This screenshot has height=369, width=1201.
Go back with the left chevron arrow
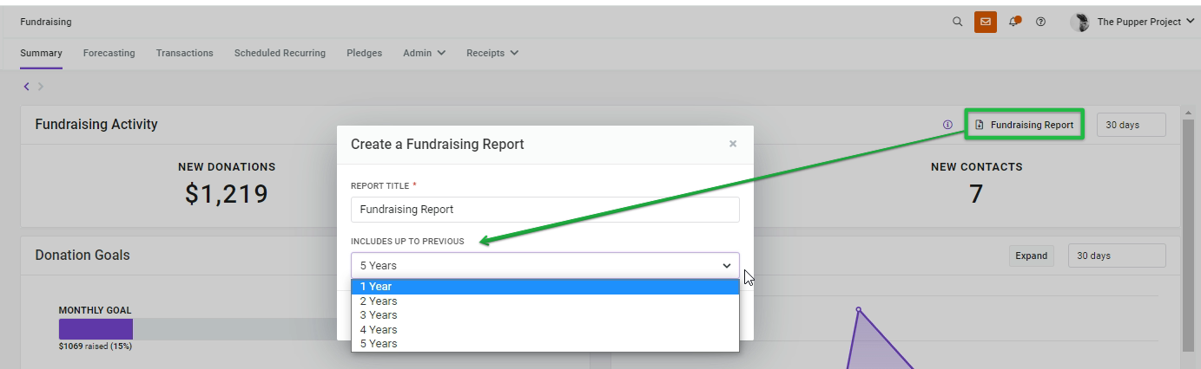27,86
